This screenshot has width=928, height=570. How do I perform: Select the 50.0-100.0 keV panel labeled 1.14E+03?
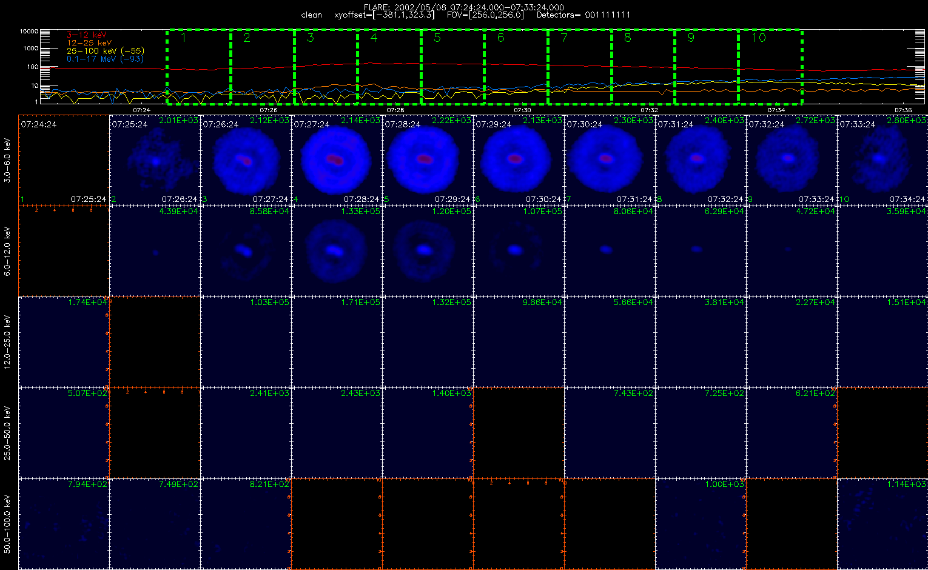click(883, 523)
